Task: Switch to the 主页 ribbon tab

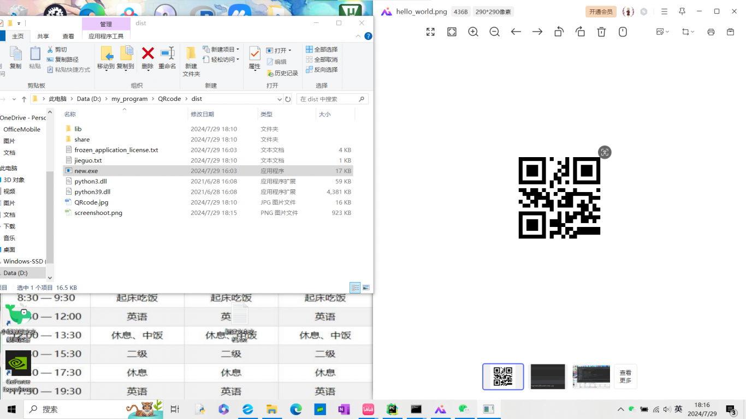Action: [18, 36]
